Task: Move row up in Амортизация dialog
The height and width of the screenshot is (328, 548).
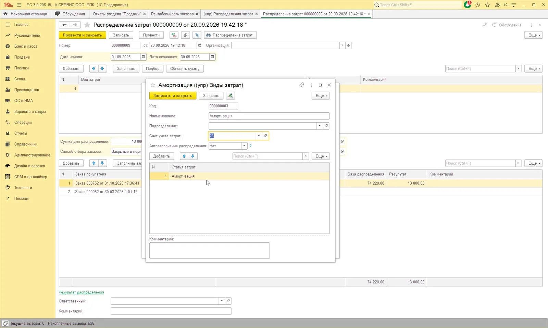Action: pos(184,156)
